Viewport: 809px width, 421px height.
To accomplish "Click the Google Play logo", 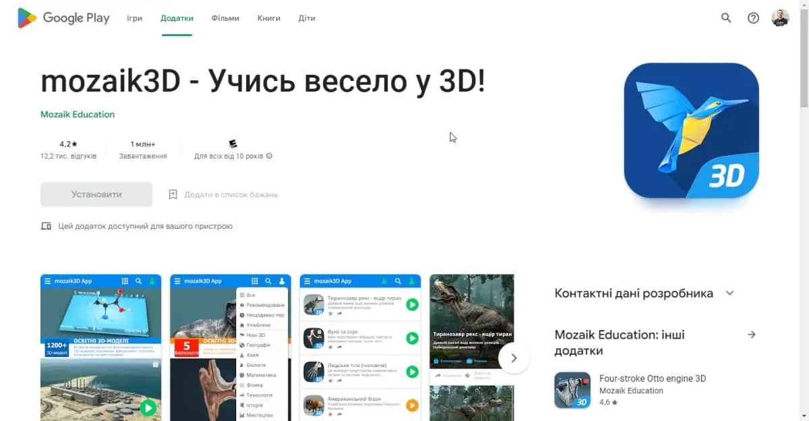I will click(63, 18).
